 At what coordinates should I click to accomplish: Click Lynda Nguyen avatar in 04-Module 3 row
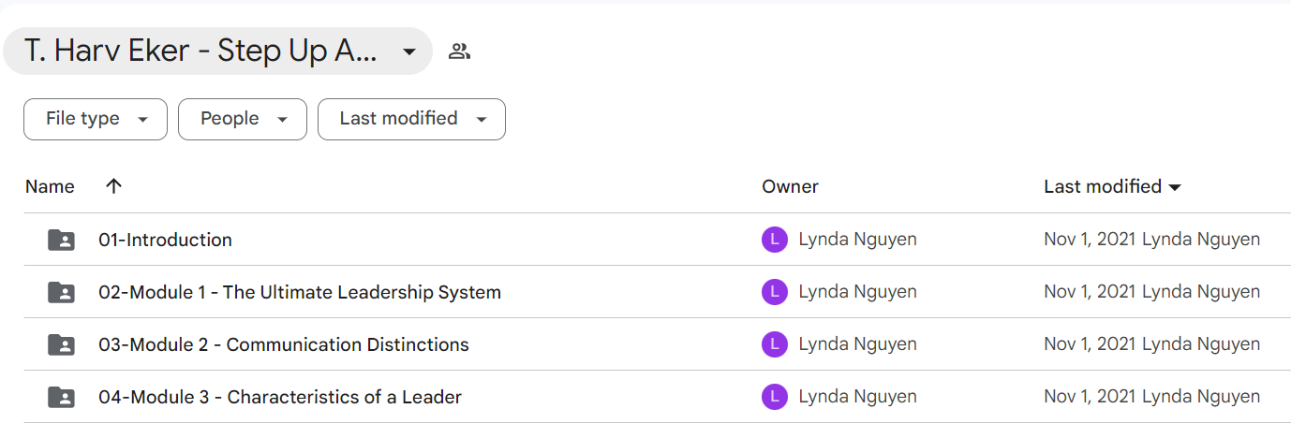[774, 397]
